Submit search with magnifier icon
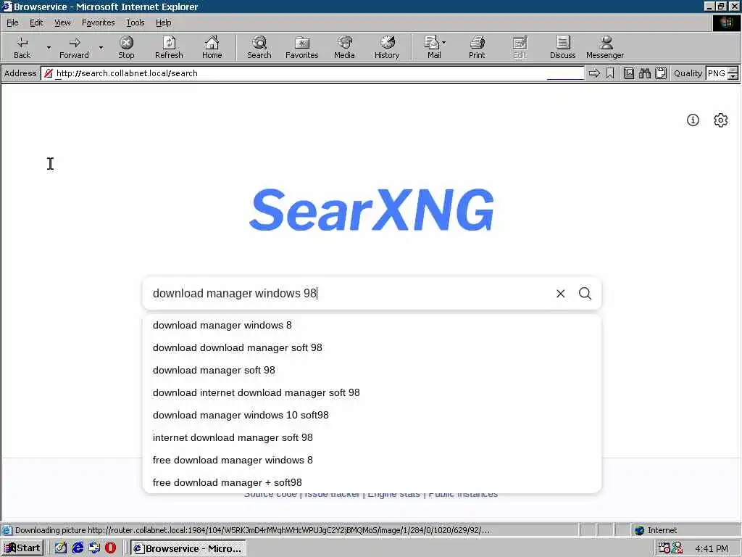The height and width of the screenshot is (557, 742). pyautogui.click(x=585, y=294)
